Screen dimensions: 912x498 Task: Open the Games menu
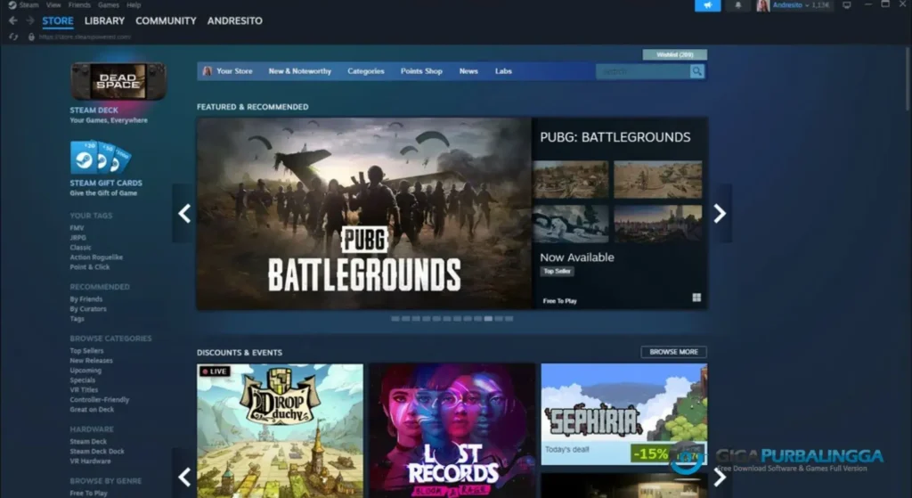point(108,5)
